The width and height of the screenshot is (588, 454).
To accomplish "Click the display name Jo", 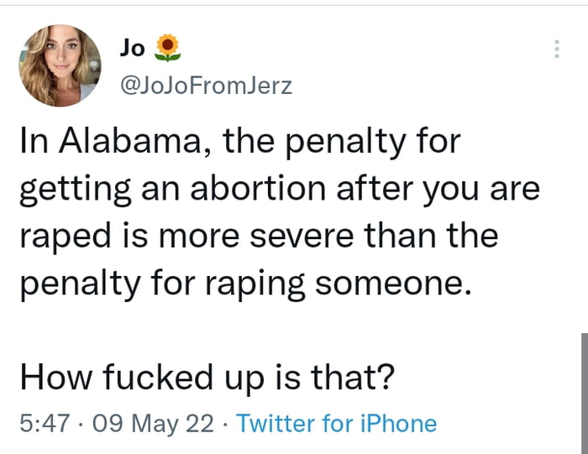I will [133, 48].
